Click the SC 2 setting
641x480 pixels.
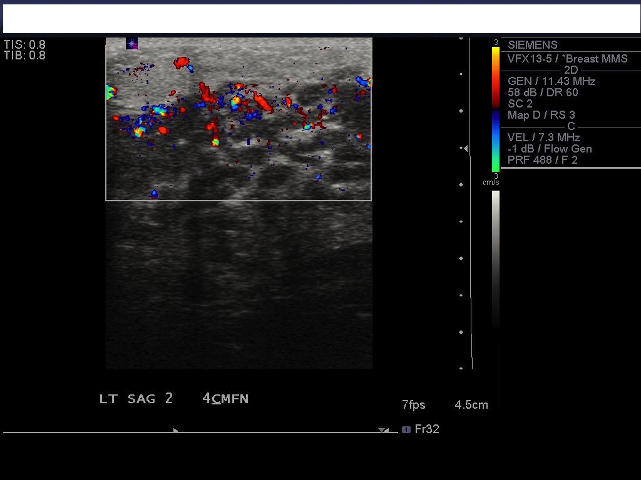520,104
